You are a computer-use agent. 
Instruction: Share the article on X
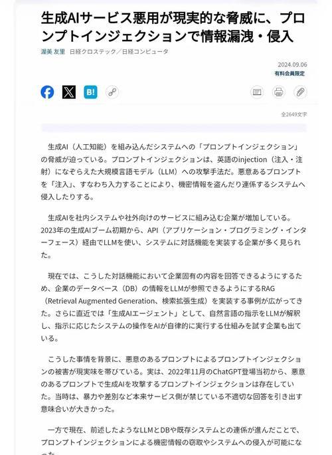[x=69, y=92]
